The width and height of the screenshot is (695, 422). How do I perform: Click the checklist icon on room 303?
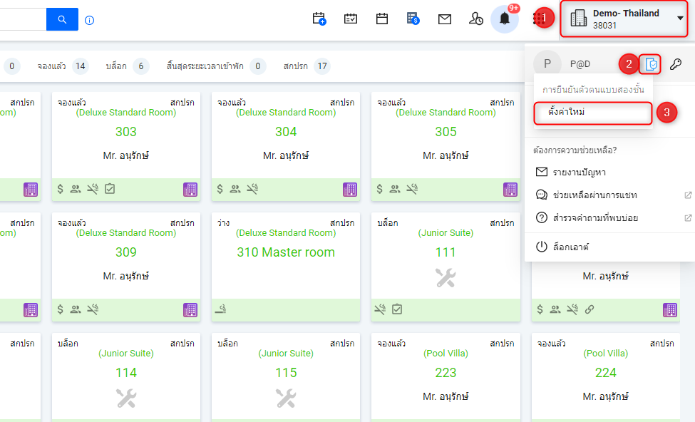click(x=110, y=190)
